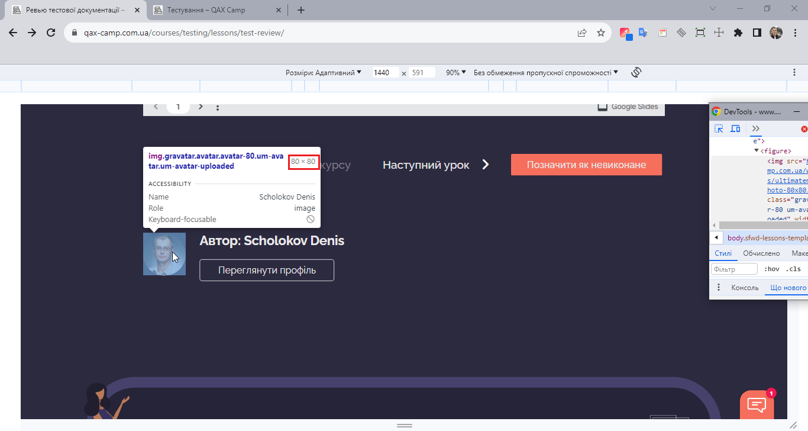Screen dimensions: 808x431
Task: Bookmark this page with the star
Action: click(601, 33)
